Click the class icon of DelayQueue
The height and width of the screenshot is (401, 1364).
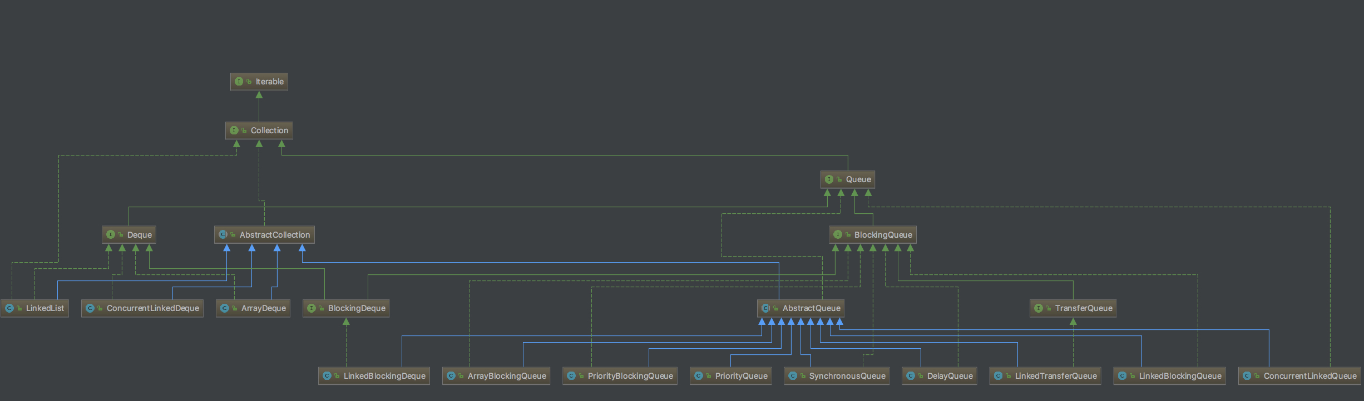910,376
